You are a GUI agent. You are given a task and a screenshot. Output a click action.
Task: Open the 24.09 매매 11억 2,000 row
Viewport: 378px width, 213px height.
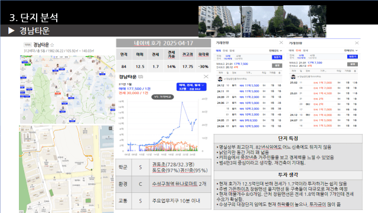pyautogui.click(x=249, y=97)
